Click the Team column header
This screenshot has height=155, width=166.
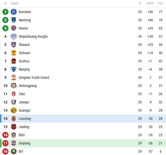coord(14,3)
